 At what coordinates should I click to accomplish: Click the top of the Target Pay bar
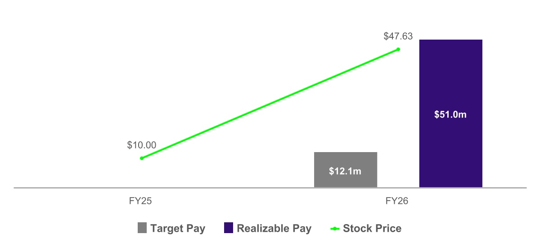pos(346,153)
